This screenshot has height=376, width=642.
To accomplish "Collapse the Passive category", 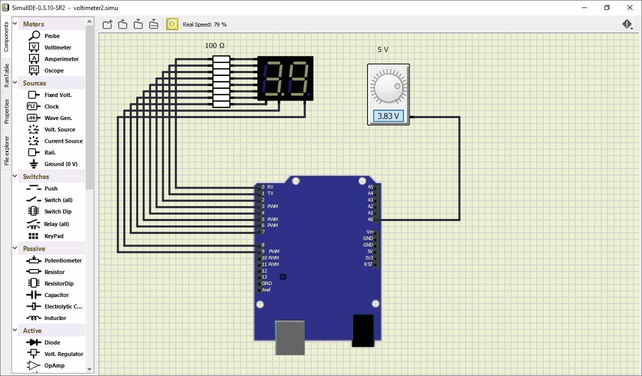I will [x=15, y=248].
